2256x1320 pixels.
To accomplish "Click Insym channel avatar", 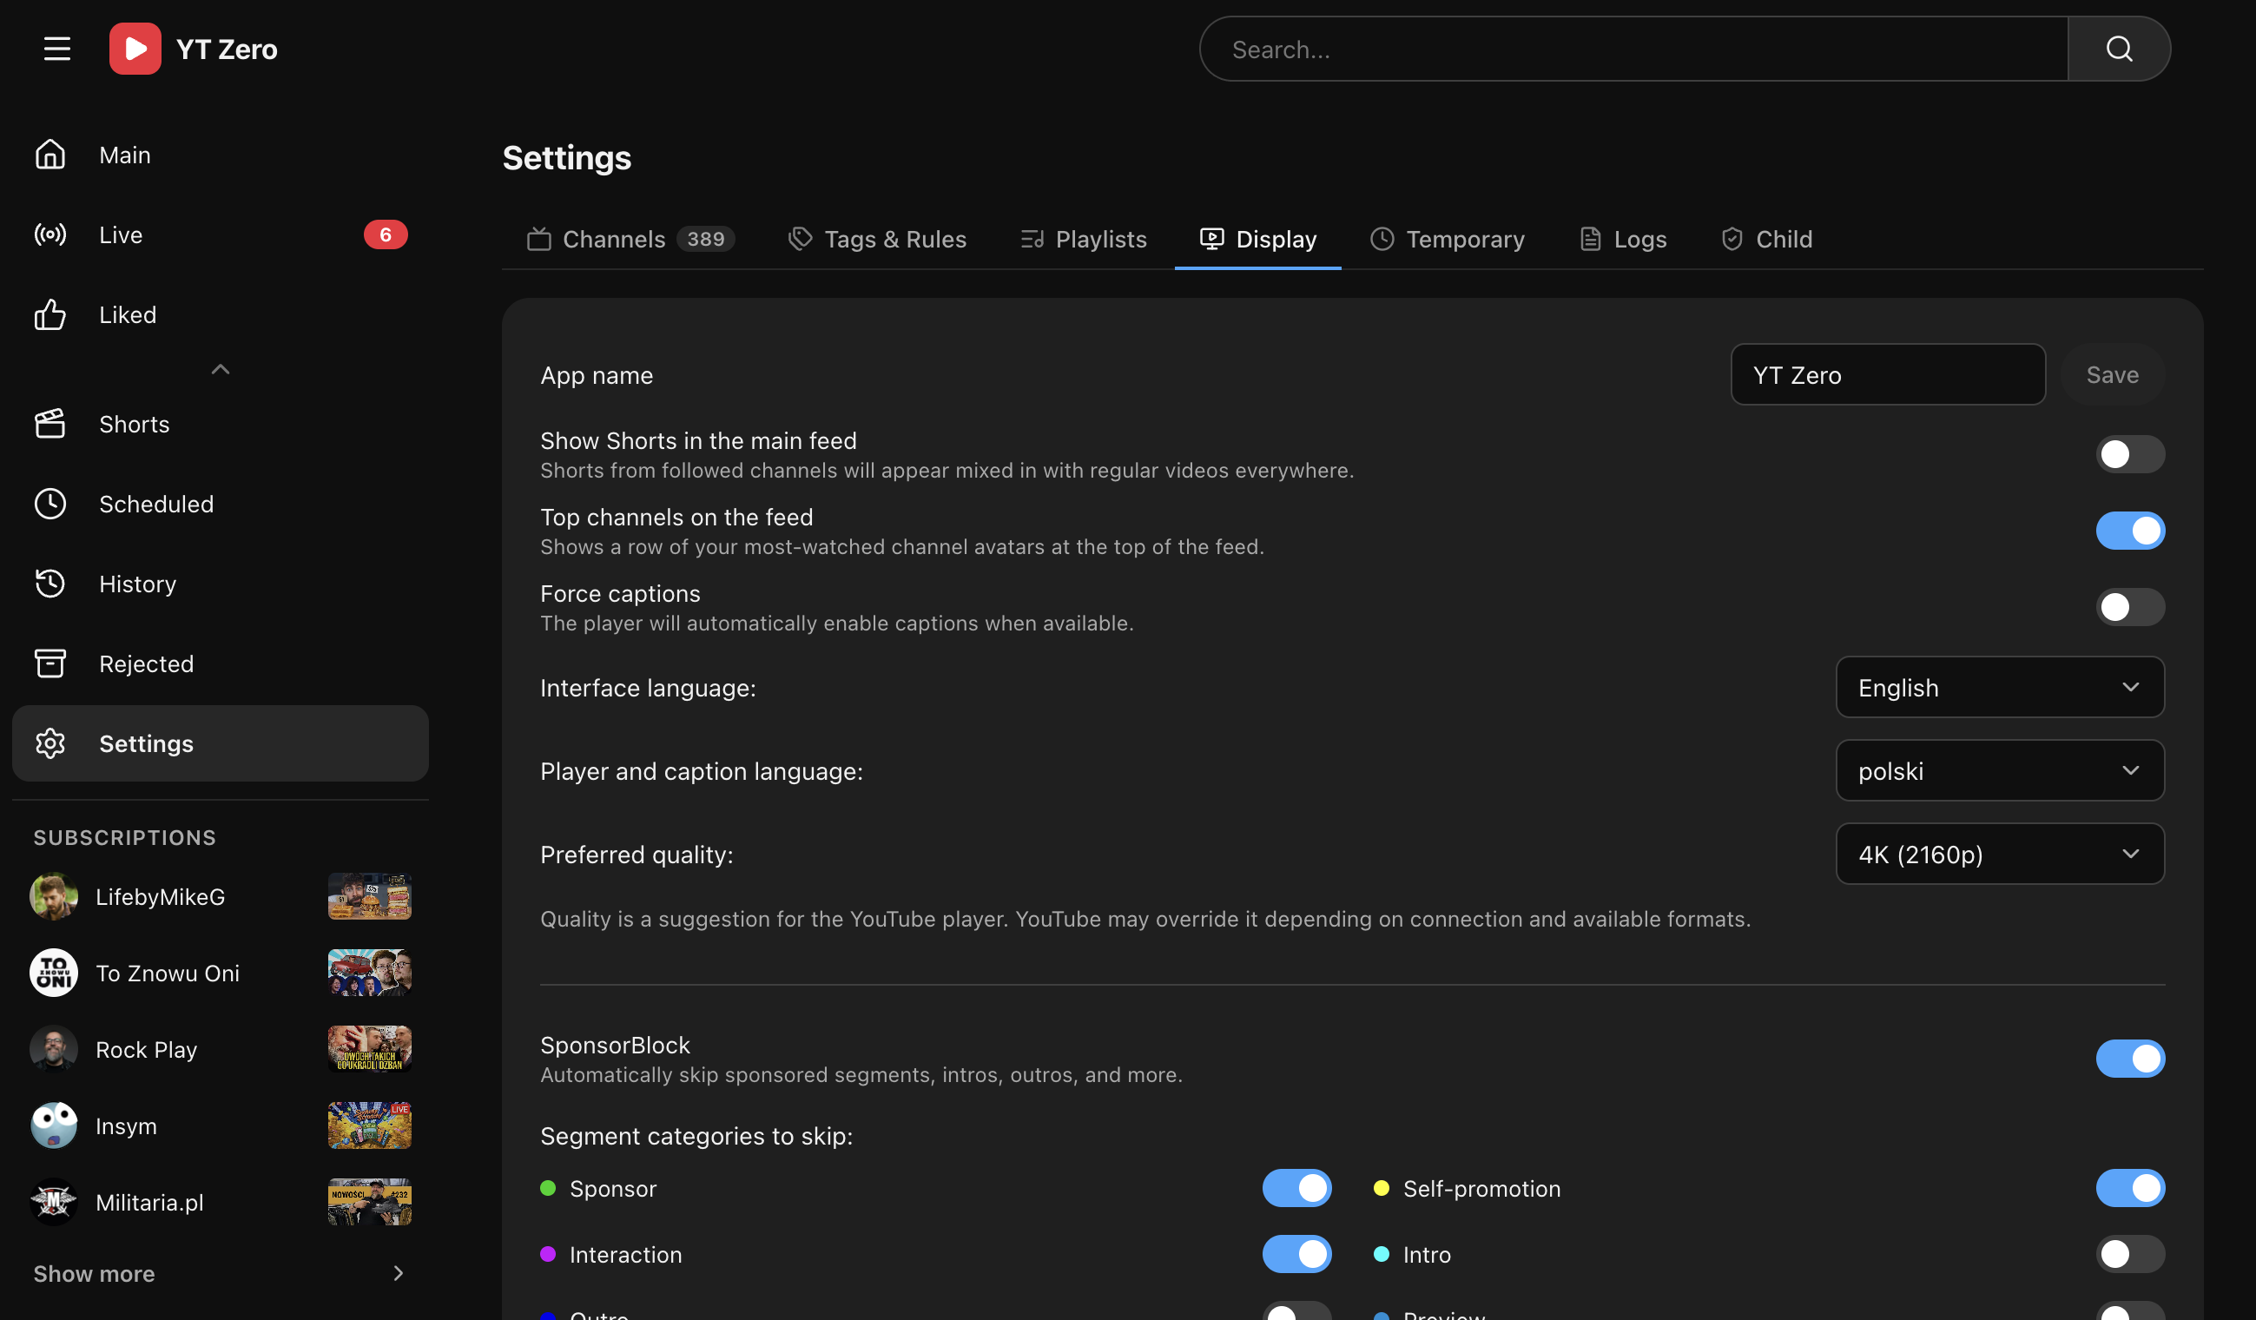I will pyautogui.click(x=54, y=1125).
